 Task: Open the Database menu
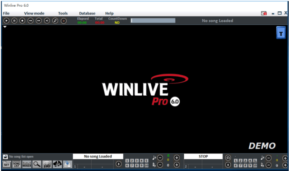87,13
